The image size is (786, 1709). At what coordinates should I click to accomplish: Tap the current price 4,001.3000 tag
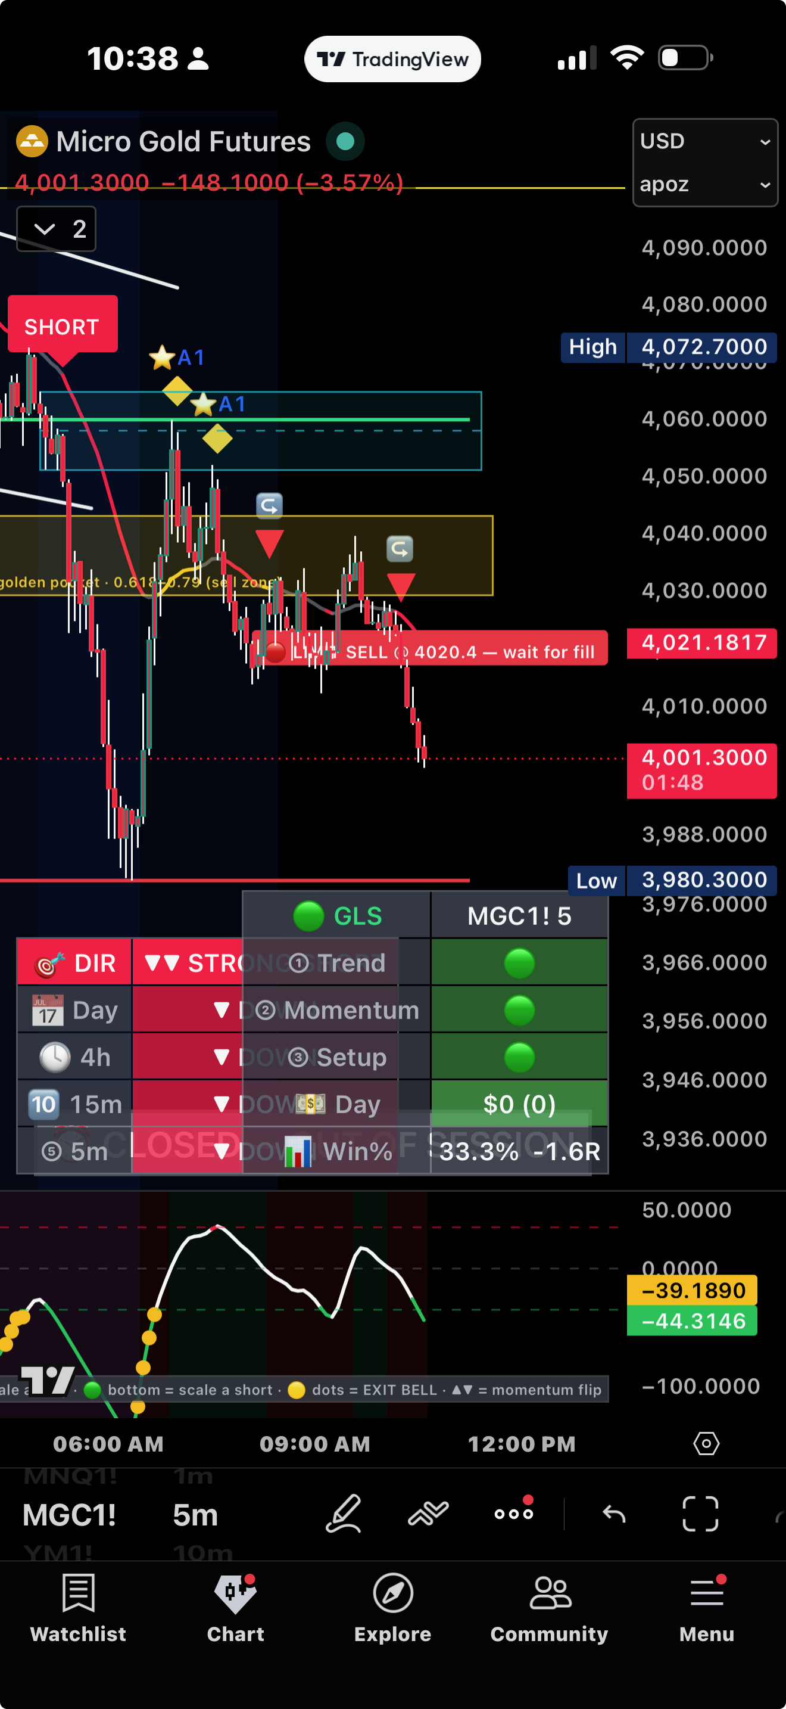coord(701,770)
